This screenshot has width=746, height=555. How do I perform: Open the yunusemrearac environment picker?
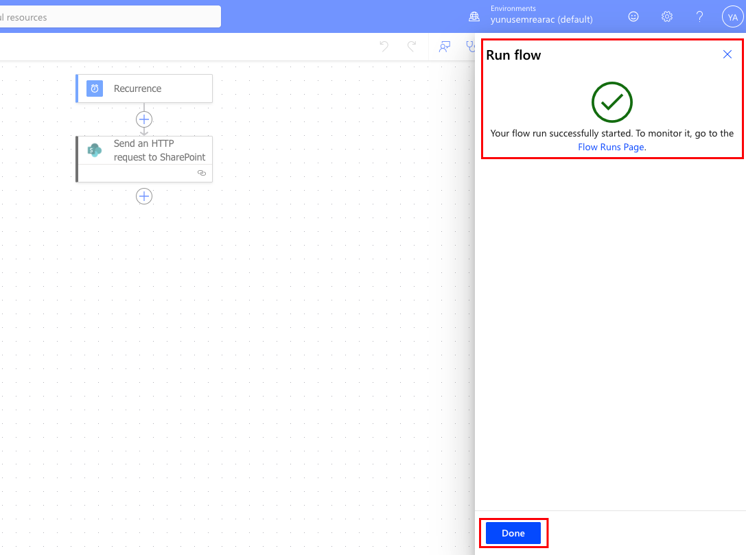click(x=541, y=19)
